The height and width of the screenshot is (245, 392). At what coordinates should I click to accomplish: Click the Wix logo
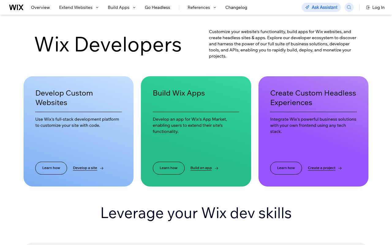pyautogui.click(x=16, y=7)
